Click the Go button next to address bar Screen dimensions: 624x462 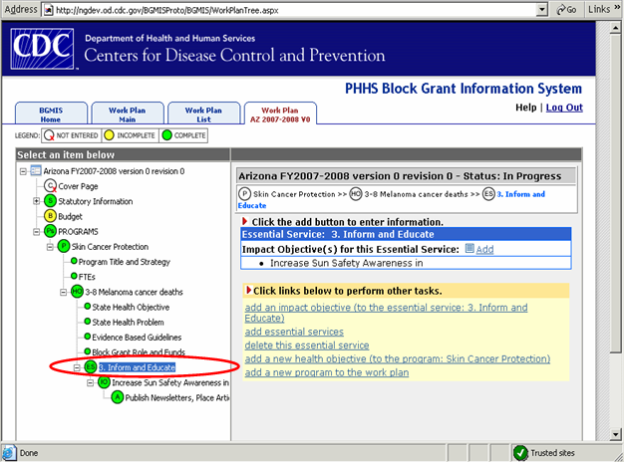coord(566,10)
